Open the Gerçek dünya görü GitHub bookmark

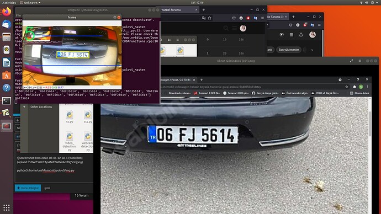(265, 93)
